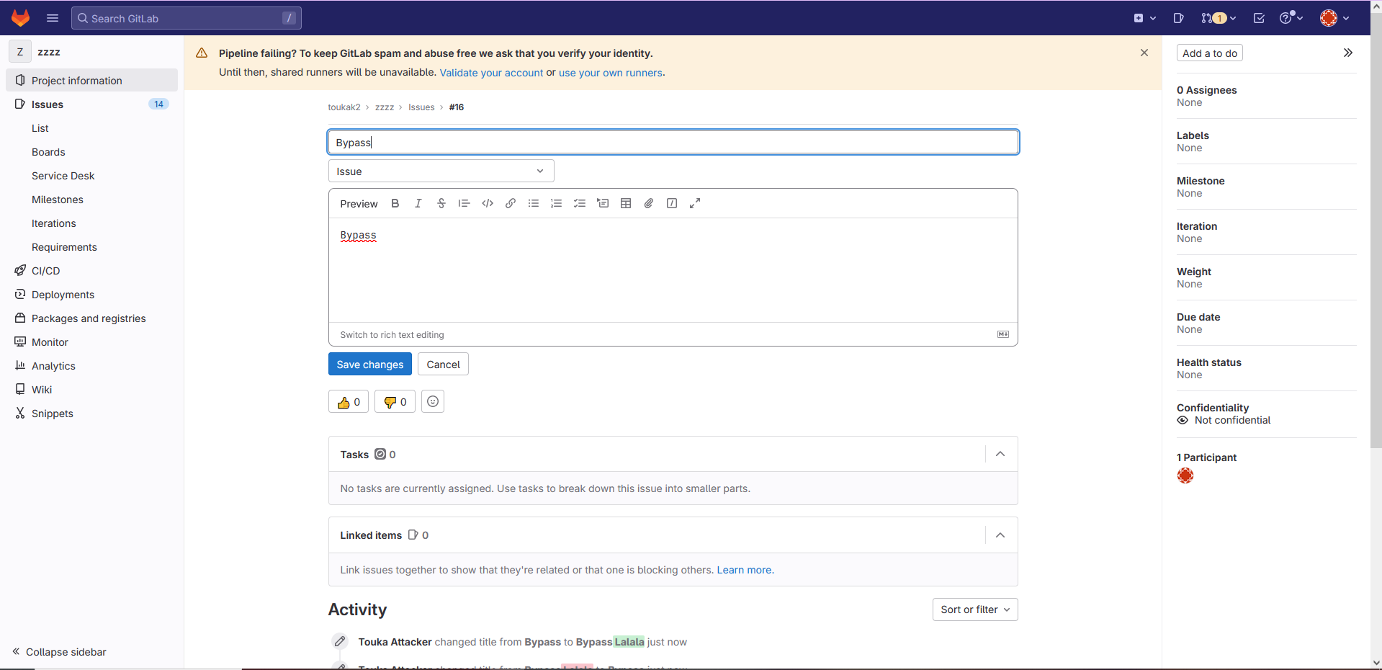Click the issue title input field
1382x670 pixels.
(673, 143)
